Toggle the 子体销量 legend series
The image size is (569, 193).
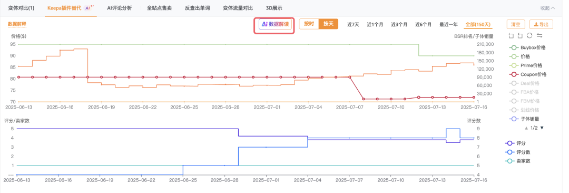(x=524, y=119)
